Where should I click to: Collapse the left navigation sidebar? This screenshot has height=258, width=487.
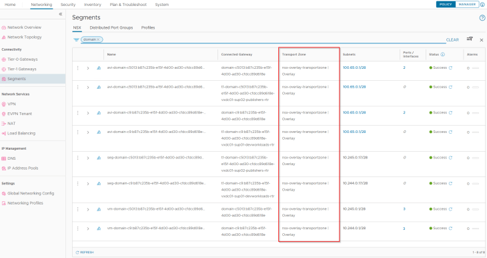click(x=61, y=14)
